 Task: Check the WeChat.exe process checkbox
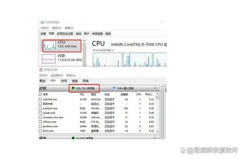click(40, 99)
